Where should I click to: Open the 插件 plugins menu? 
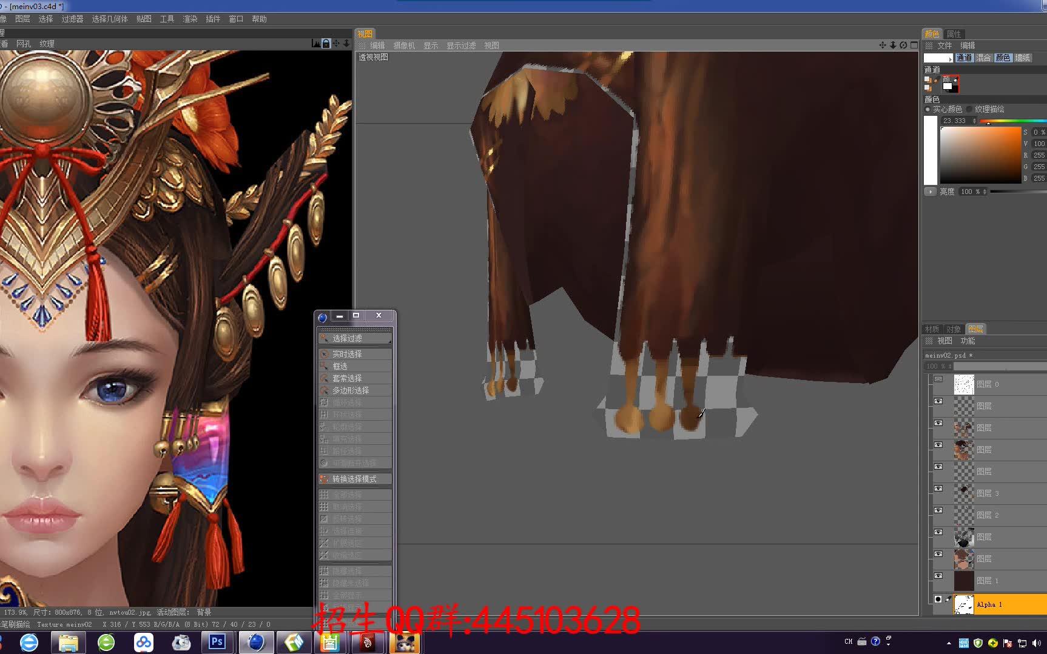coord(213,19)
